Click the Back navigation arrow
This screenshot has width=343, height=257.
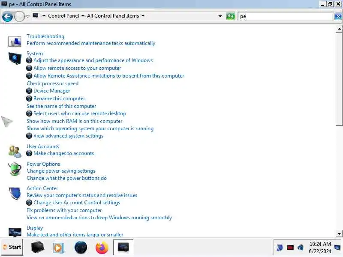click(x=7, y=16)
